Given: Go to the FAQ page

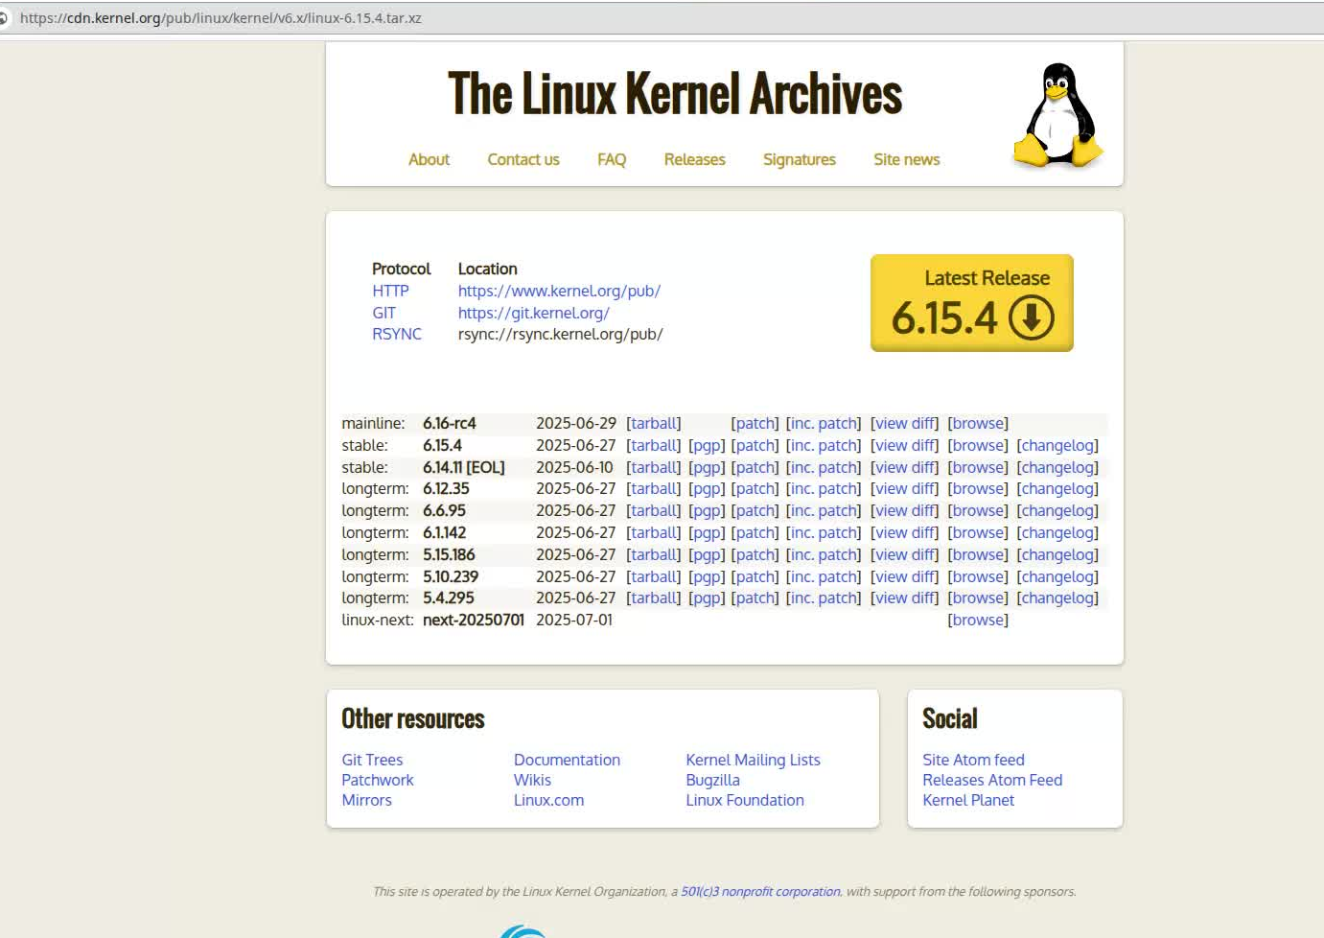Looking at the screenshot, I should tap(612, 159).
